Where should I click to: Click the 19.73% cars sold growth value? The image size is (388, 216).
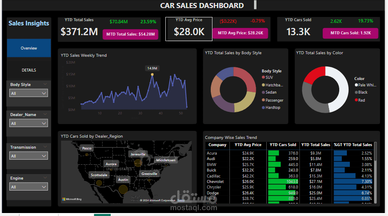[x=366, y=21]
